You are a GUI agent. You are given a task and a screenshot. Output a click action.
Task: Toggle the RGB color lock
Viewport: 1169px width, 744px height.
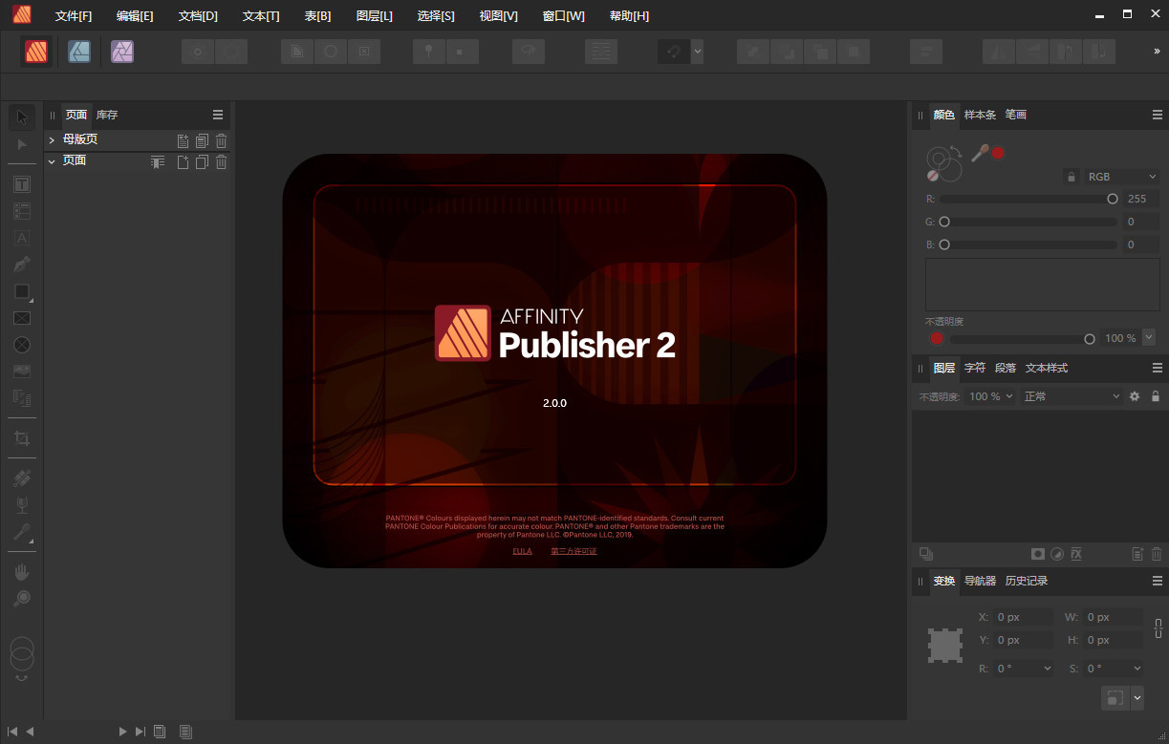point(1071,176)
